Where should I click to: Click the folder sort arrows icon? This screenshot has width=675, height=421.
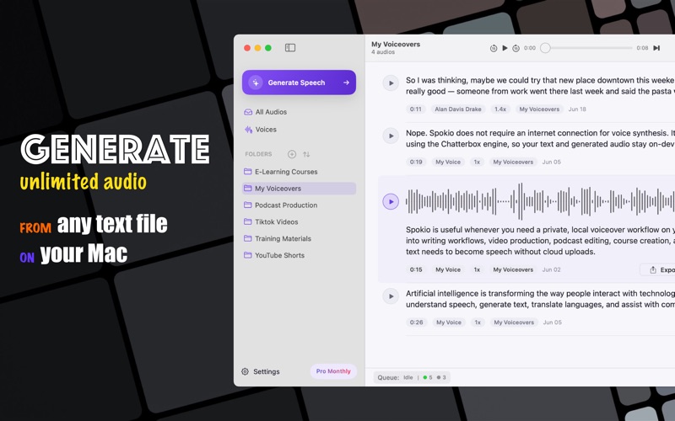pos(306,154)
